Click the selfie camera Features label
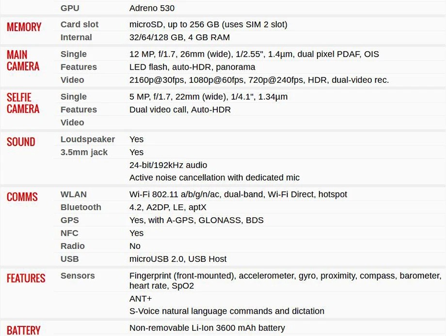 click(79, 109)
